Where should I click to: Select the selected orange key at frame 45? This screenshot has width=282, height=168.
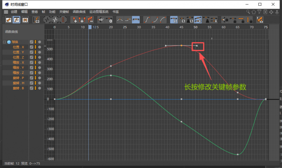pyautogui.click(x=181, y=46)
